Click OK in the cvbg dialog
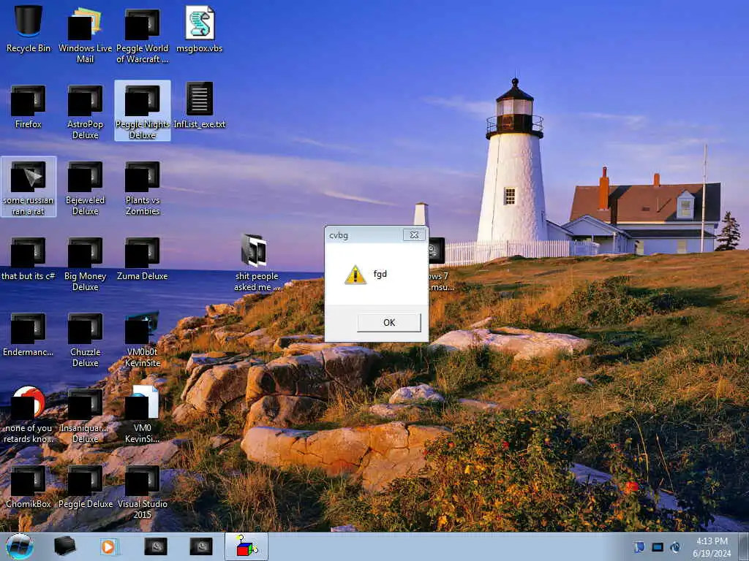The width and height of the screenshot is (749, 561). pyautogui.click(x=389, y=322)
